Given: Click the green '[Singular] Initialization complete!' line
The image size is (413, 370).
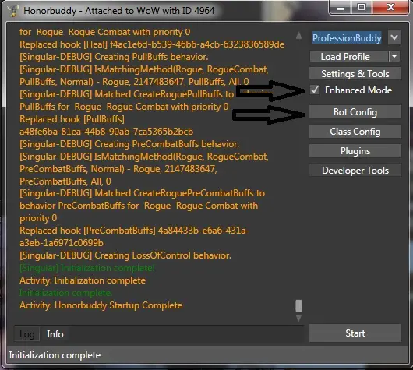Looking at the screenshot, I should 87,268.
